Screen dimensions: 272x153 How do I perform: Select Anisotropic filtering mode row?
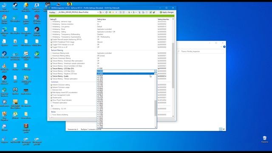(x=110, y=53)
